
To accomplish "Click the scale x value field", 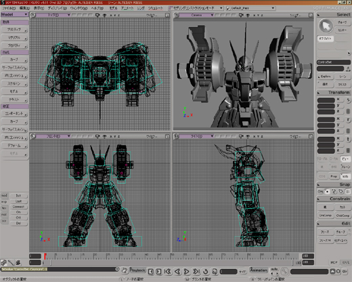I will tap(326, 100).
